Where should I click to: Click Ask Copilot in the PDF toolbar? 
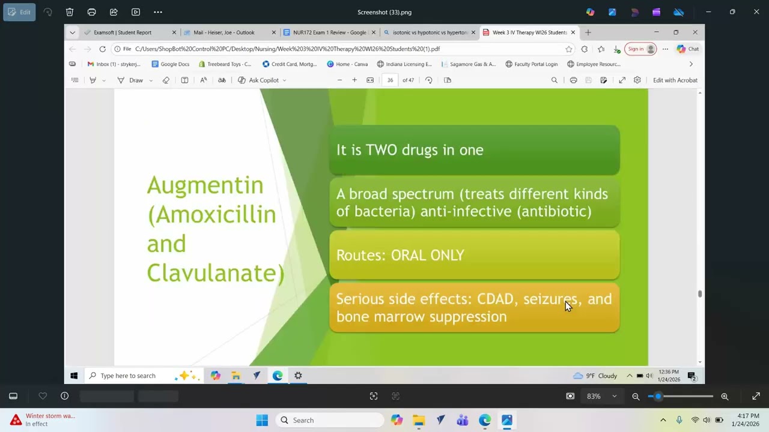[258, 80]
